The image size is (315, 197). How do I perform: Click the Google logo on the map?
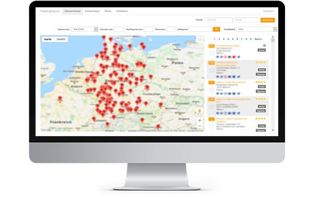click(x=46, y=130)
